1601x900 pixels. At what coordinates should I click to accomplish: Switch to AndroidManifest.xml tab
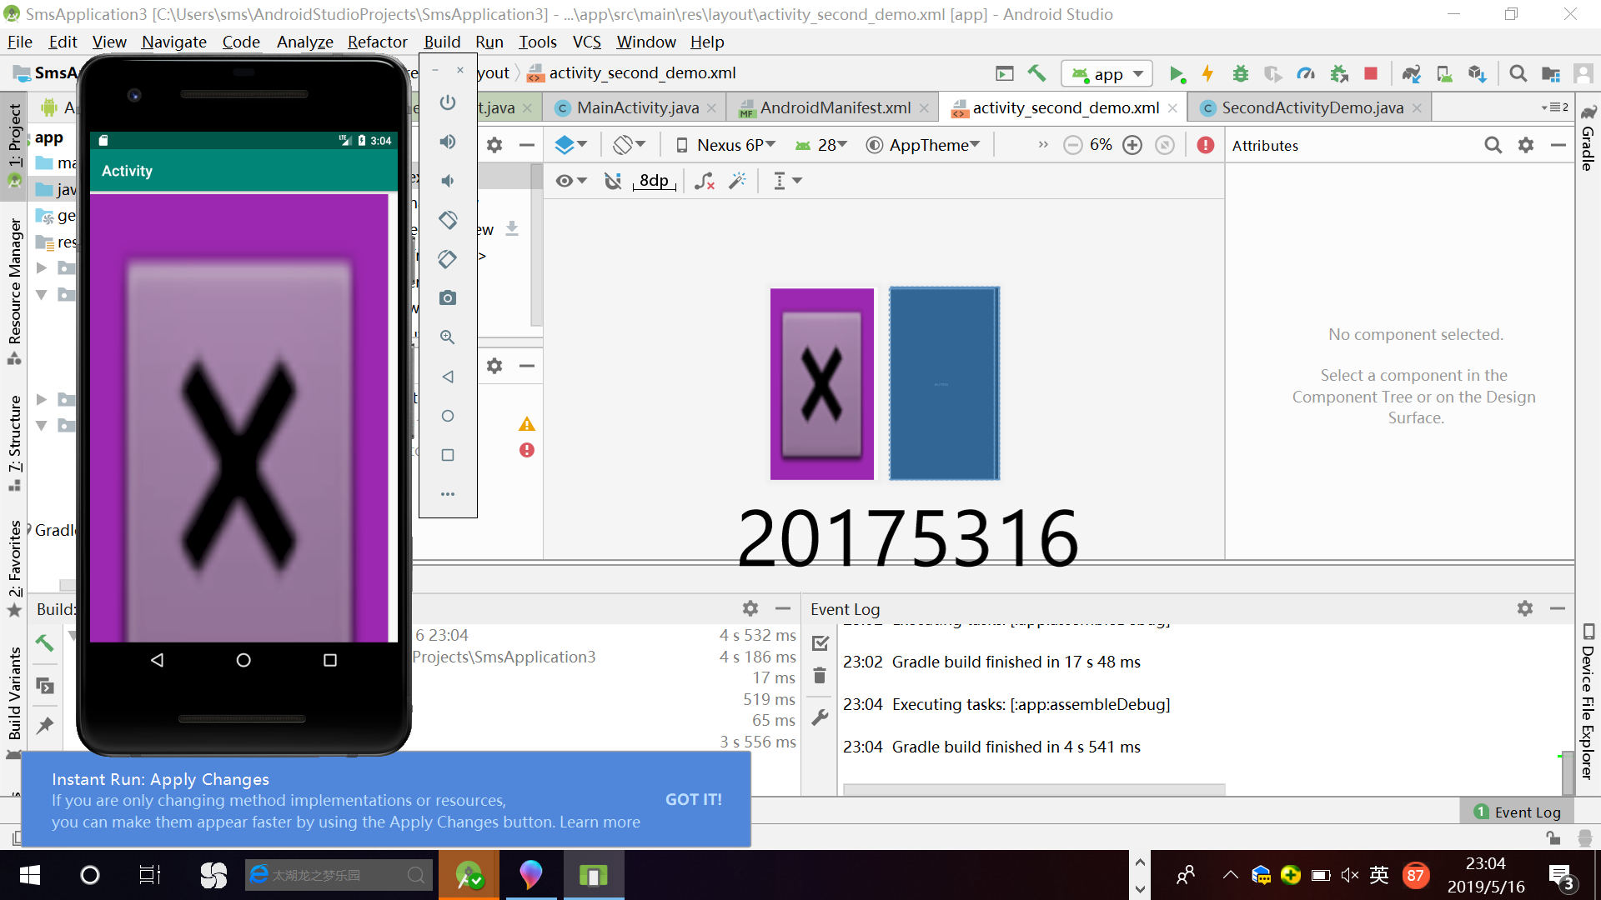[836, 107]
